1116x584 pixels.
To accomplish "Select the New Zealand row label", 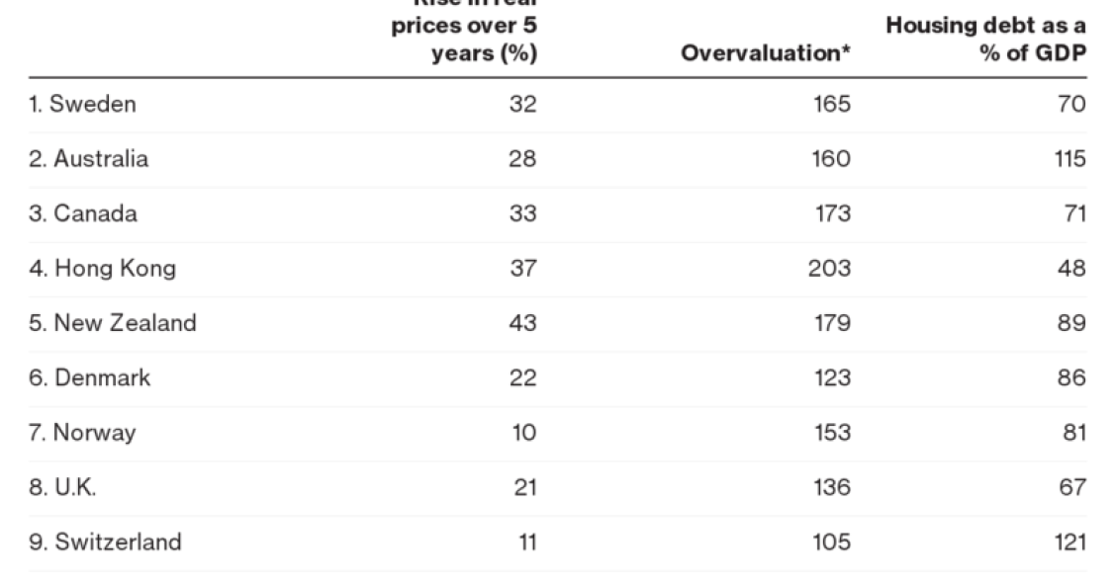I will [x=112, y=323].
